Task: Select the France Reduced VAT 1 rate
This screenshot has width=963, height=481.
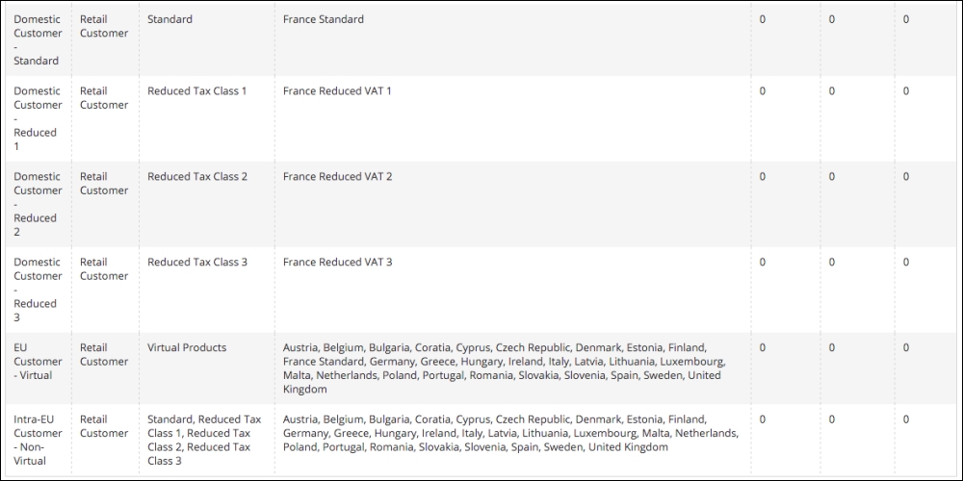Action: point(337,90)
